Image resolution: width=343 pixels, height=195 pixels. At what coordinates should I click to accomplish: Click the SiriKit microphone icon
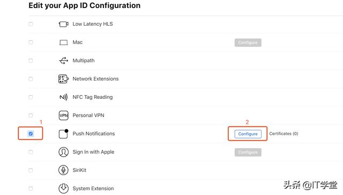63,170
